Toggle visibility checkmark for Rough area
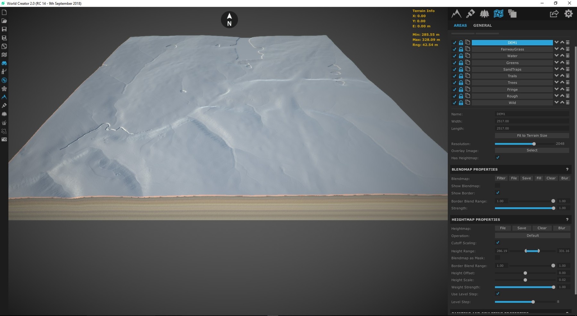 click(x=454, y=96)
